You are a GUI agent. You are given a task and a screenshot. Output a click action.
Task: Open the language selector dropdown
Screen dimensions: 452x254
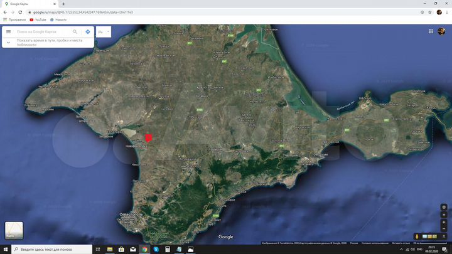click(x=104, y=32)
